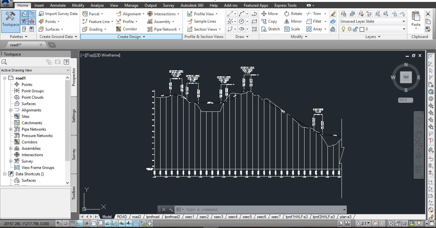Screen dimensions: 436x228
Task: Click the Hatch tool in Draw panel
Action: click(254, 29)
